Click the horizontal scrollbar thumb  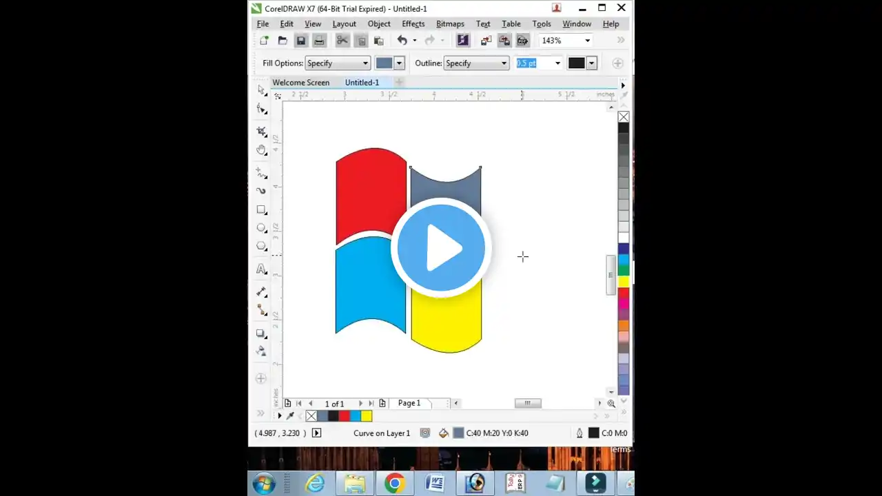click(x=528, y=403)
